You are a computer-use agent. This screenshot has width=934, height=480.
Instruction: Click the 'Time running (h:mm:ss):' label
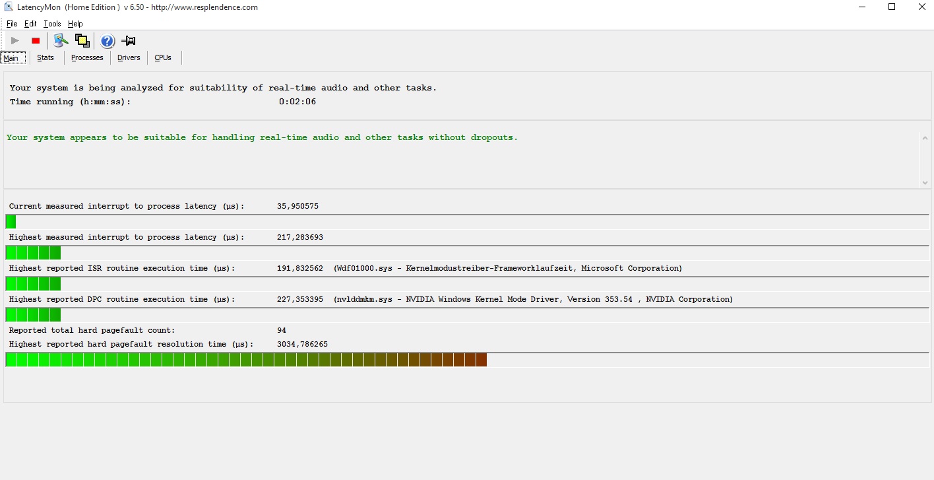70,102
